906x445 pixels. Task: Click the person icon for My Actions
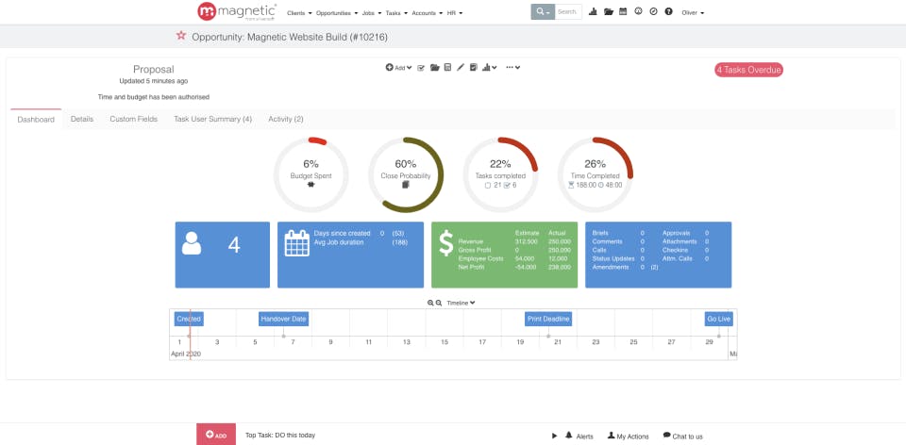(612, 436)
